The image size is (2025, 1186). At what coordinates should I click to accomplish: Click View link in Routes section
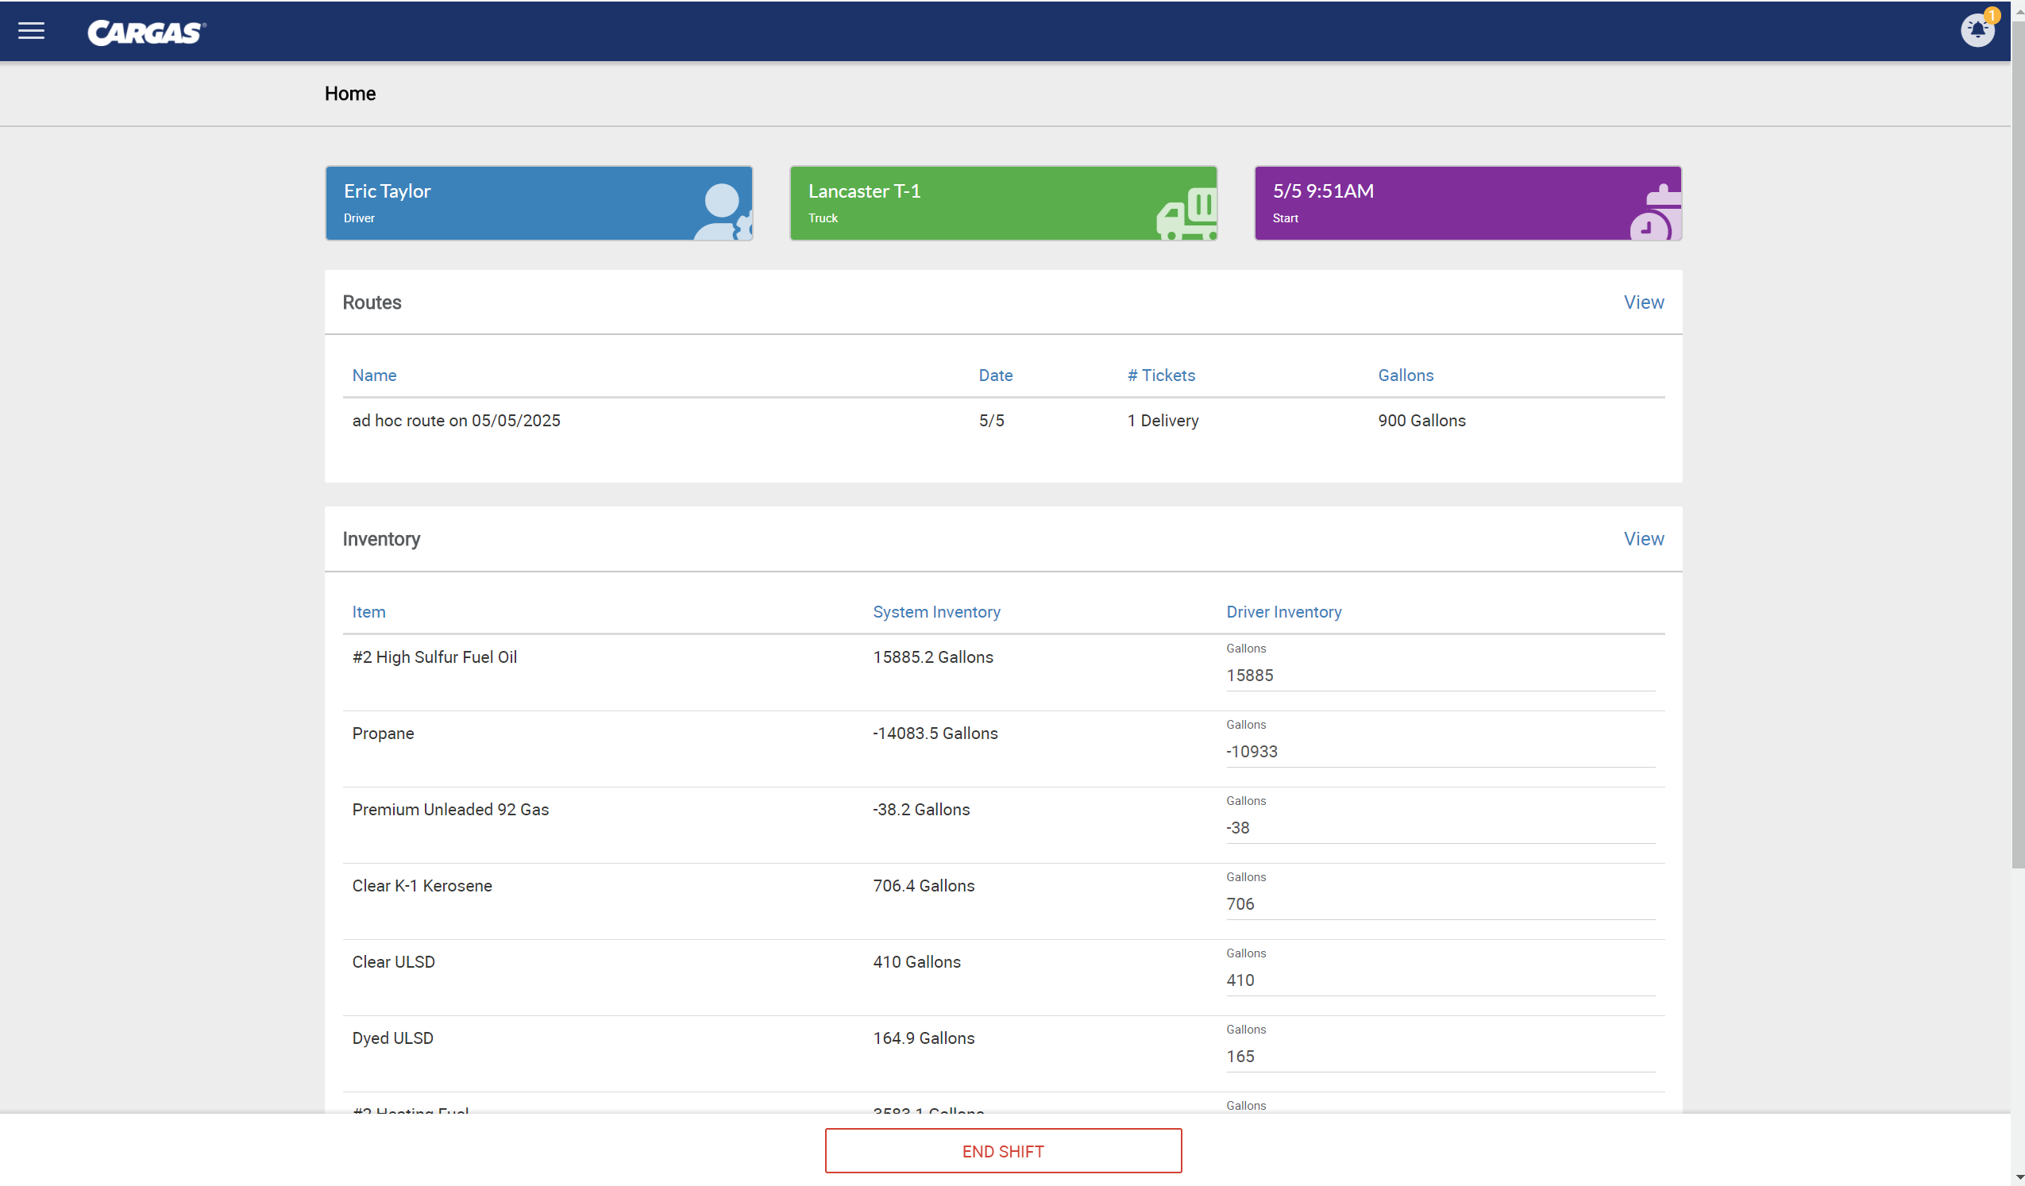[x=1643, y=302]
